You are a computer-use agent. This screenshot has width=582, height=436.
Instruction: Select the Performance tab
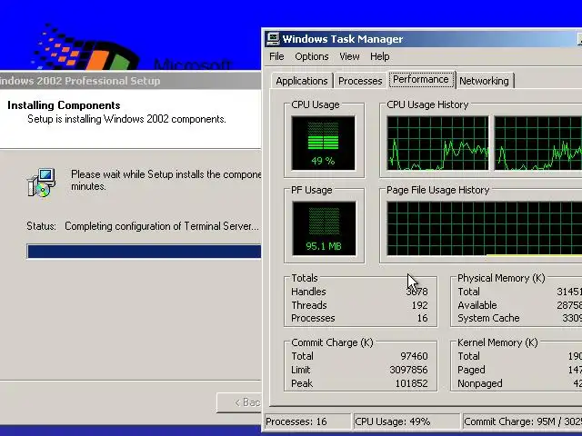[x=421, y=80]
